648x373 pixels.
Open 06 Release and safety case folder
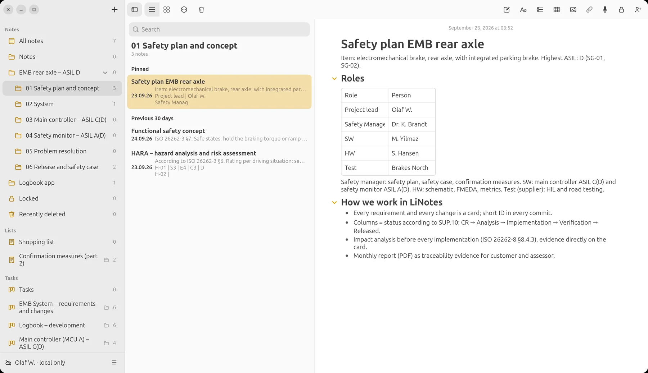(x=62, y=167)
